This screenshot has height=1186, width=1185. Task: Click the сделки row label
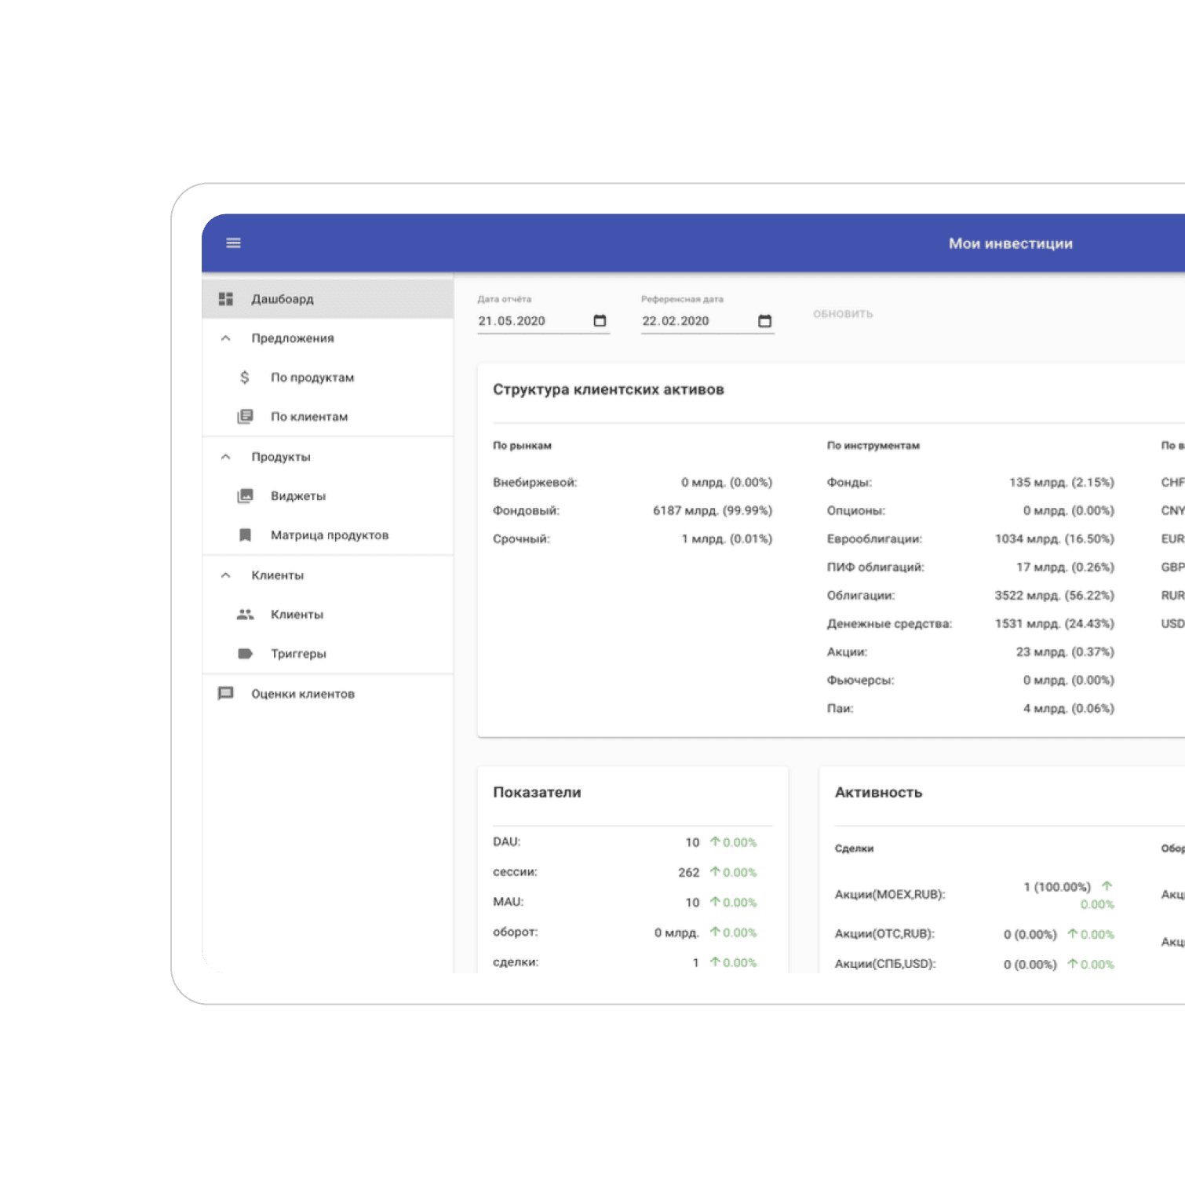click(x=515, y=962)
